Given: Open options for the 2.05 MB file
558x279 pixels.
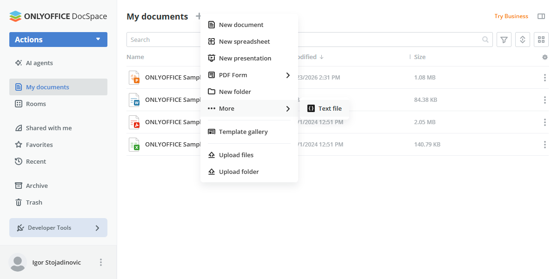Looking at the screenshot, I should click(545, 122).
